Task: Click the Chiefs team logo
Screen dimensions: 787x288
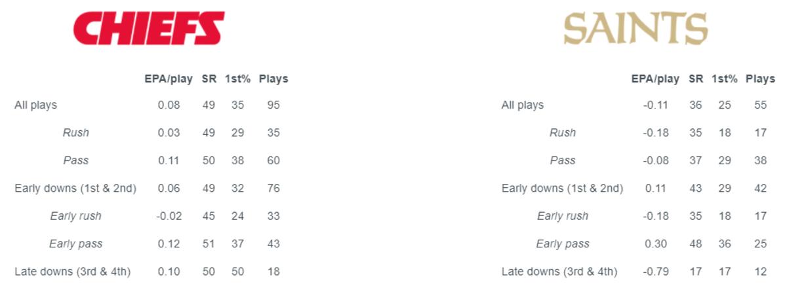Action: [149, 28]
